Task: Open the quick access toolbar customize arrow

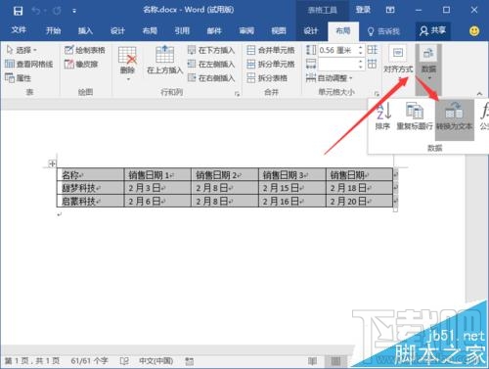Action: [74, 12]
